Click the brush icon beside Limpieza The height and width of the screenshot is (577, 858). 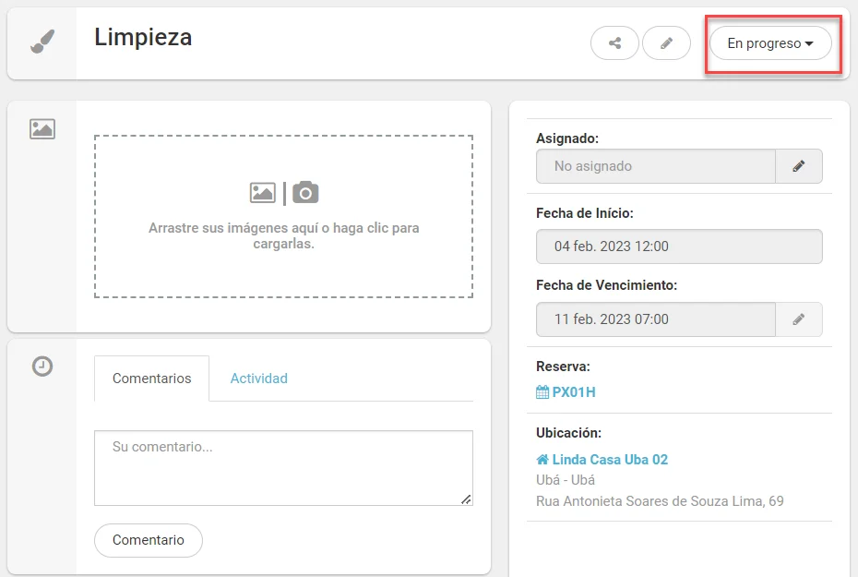[x=42, y=42]
